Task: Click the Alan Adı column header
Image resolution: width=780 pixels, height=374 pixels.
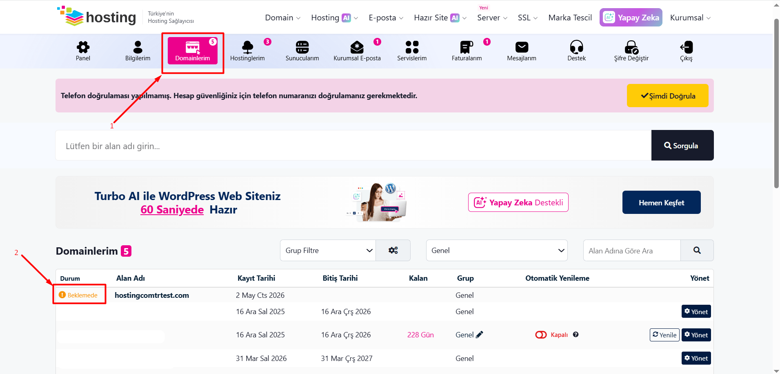Action: [131, 278]
